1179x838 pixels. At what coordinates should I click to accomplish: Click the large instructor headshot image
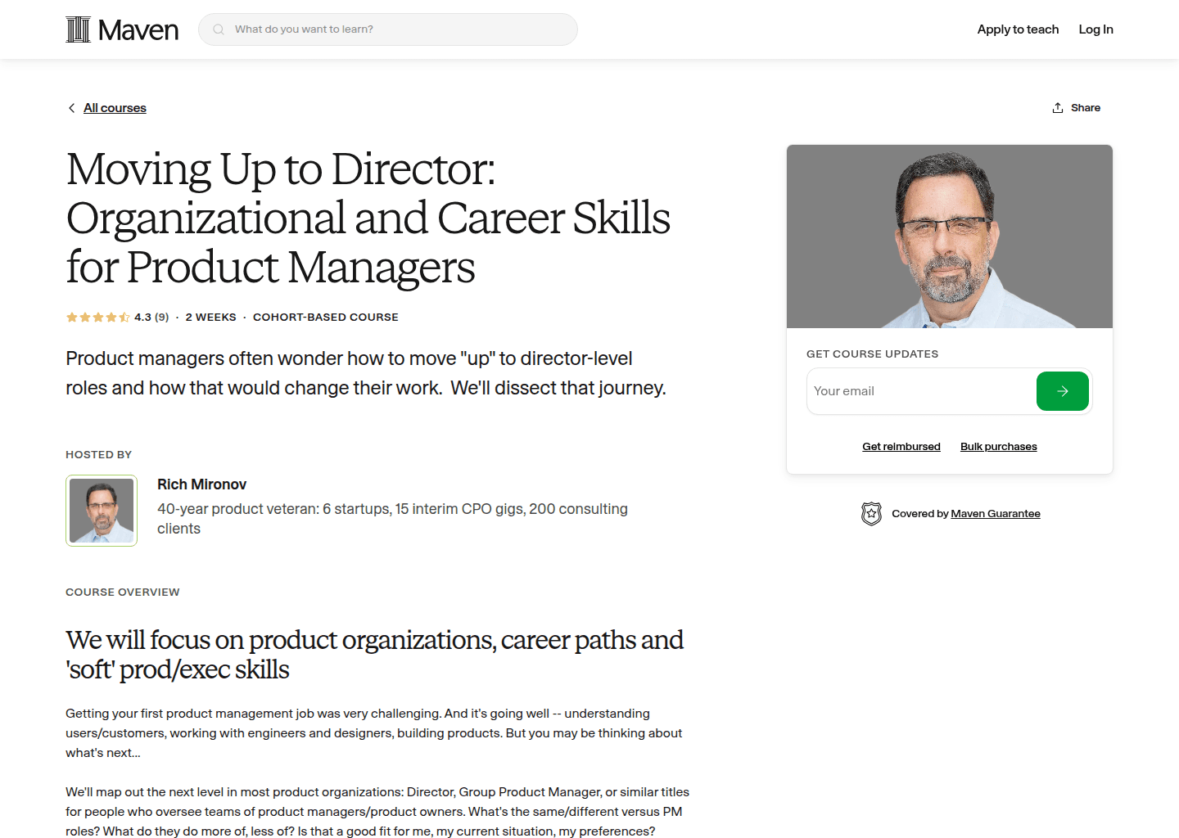click(949, 237)
